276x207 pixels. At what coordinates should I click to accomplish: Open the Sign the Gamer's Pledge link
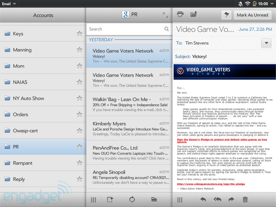(x=222, y=141)
